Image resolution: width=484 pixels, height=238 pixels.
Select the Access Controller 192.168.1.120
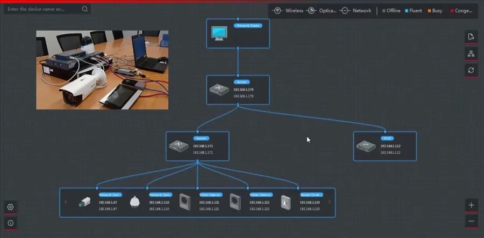click(285, 202)
